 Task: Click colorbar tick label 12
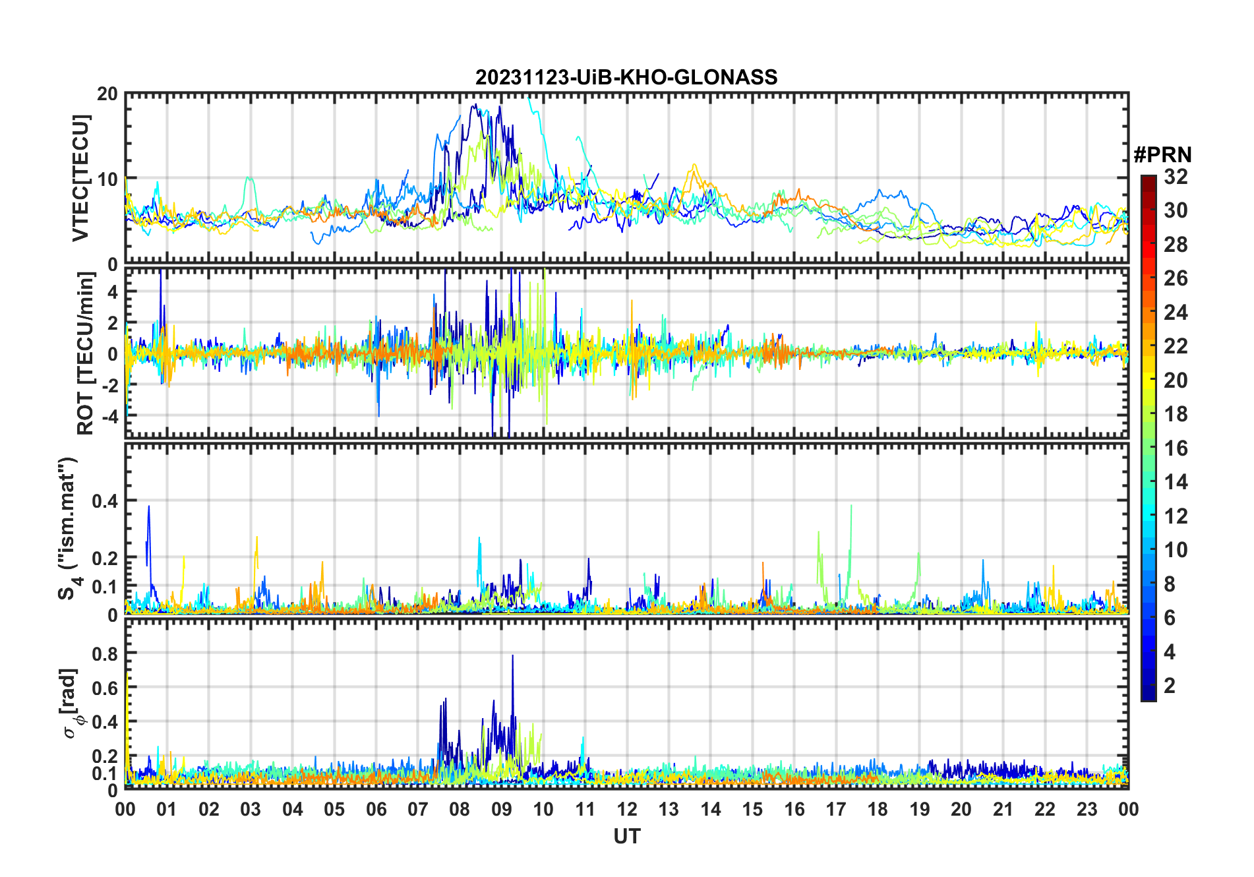[1176, 516]
